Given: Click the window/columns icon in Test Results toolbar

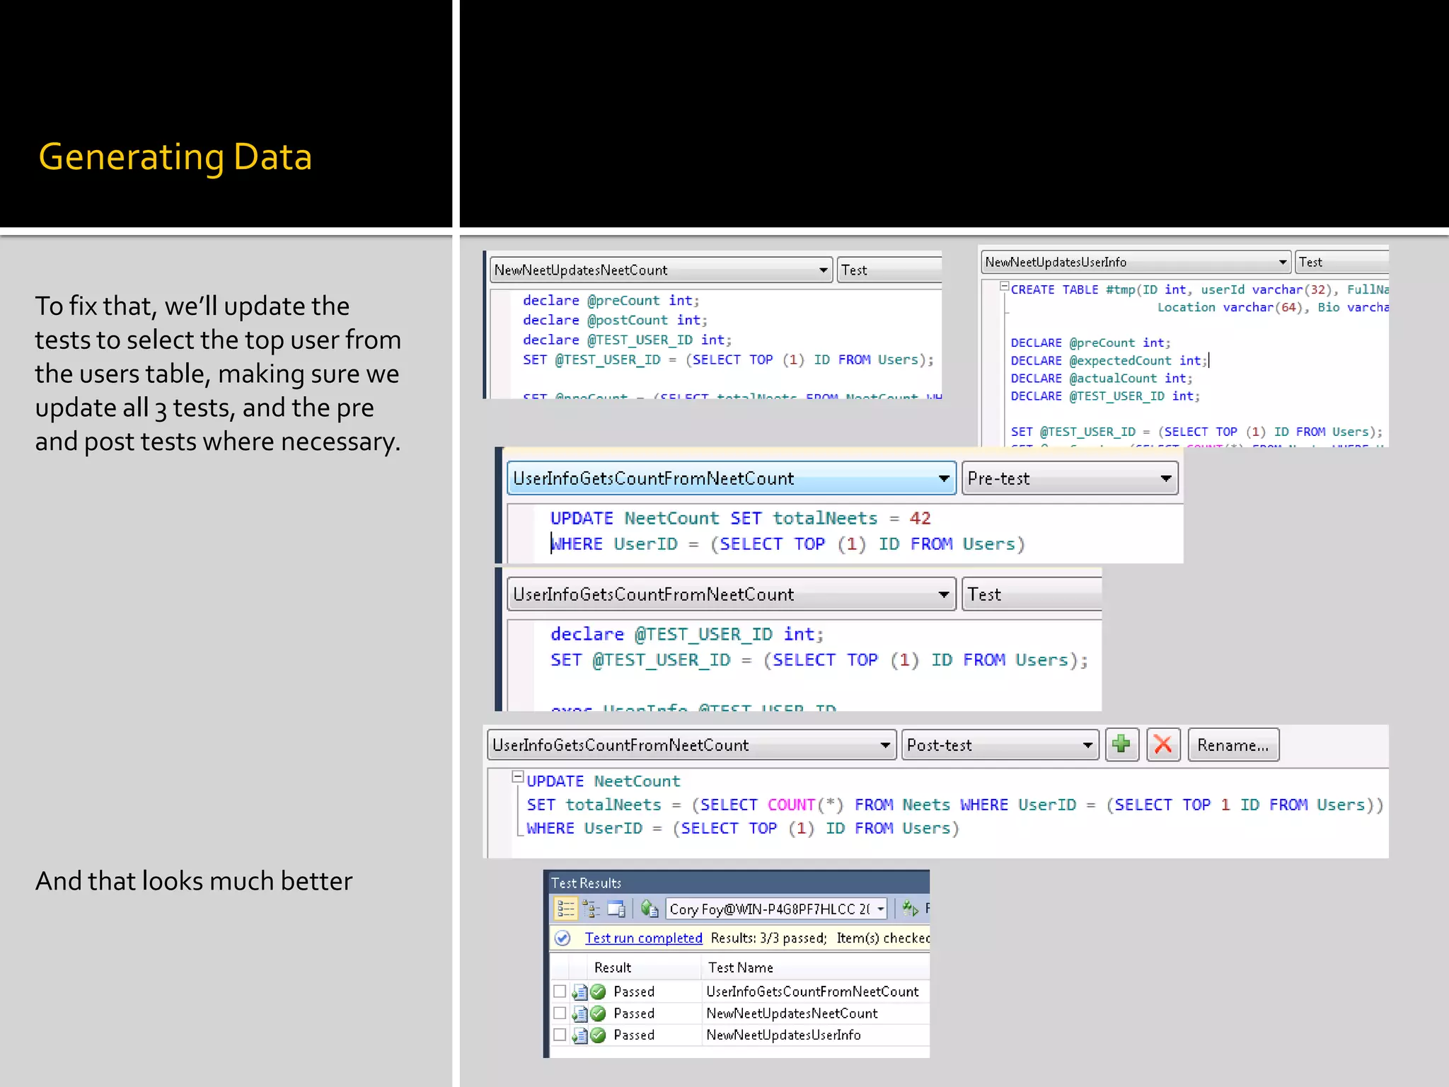Looking at the screenshot, I should 616,908.
